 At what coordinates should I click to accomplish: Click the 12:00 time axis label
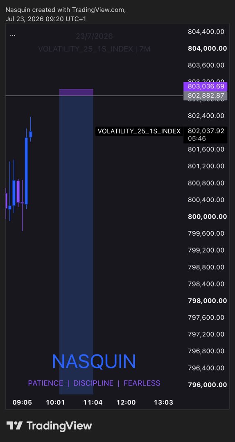(126, 402)
